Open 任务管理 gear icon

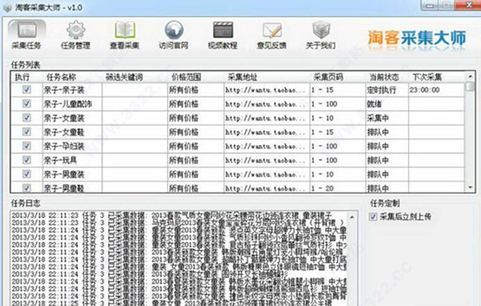(x=76, y=35)
